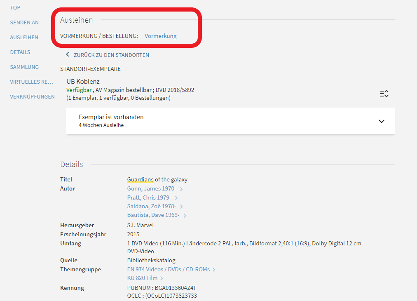Click publication year '2015'
The width and height of the screenshot is (417, 301).
133,235
